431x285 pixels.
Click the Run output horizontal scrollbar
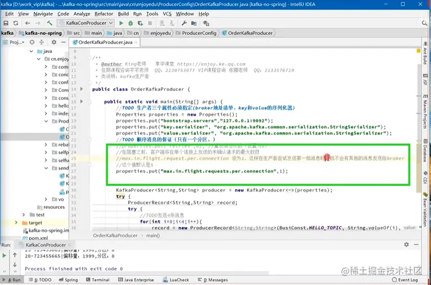(x=146, y=273)
